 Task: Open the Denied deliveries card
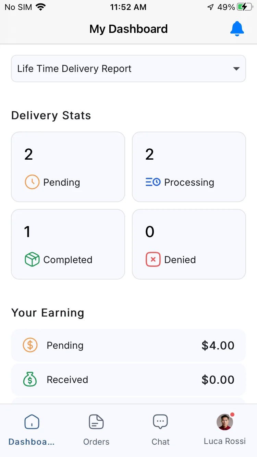tap(189, 244)
